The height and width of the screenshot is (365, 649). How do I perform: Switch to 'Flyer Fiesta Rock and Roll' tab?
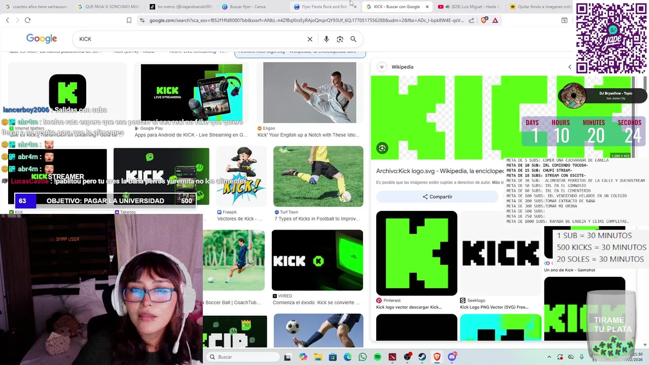pos(324,7)
